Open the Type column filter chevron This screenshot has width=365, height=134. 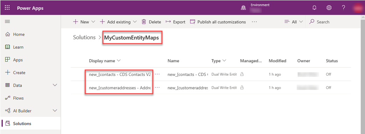pyautogui.click(x=224, y=61)
